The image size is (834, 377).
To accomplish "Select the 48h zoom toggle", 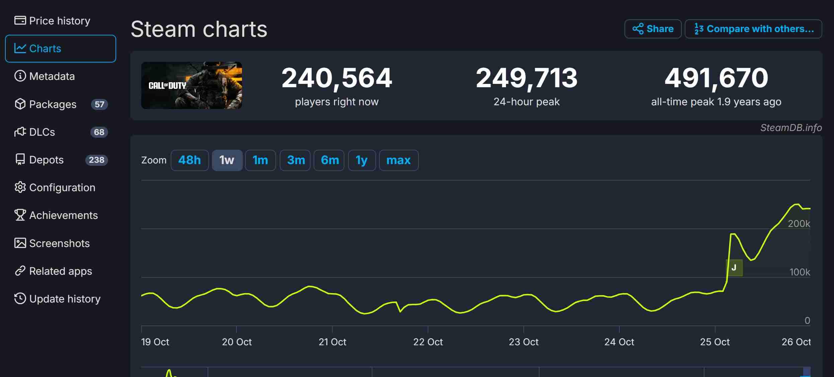I will [189, 160].
